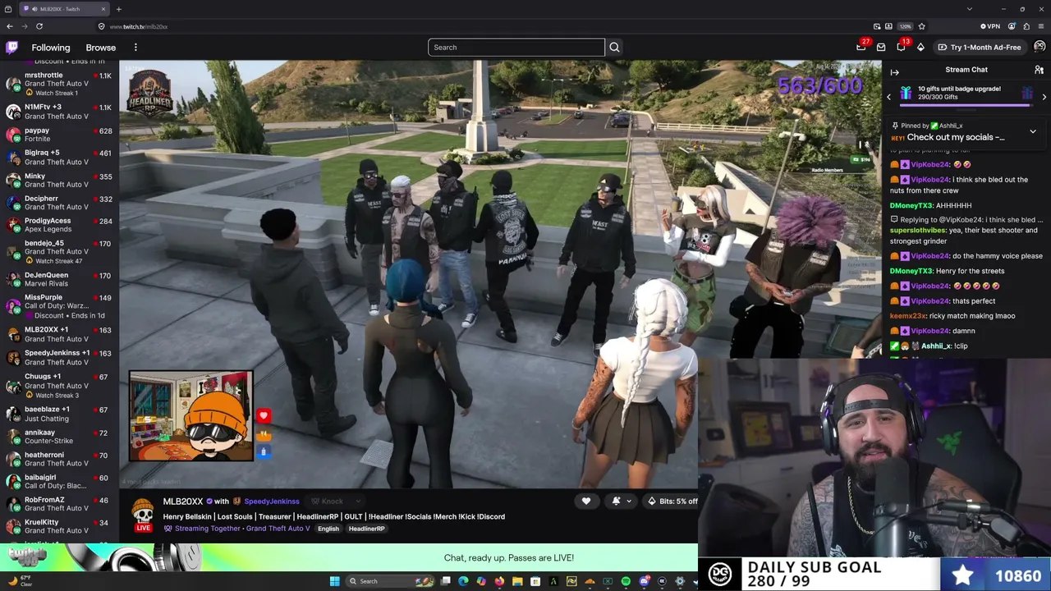Image resolution: width=1051 pixels, height=591 pixels.
Task: Select the English tag
Action: (x=328, y=529)
